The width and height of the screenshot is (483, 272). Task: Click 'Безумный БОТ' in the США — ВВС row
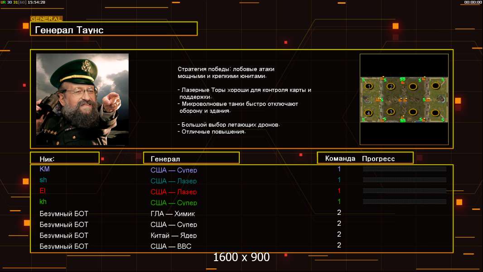(64, 247)
